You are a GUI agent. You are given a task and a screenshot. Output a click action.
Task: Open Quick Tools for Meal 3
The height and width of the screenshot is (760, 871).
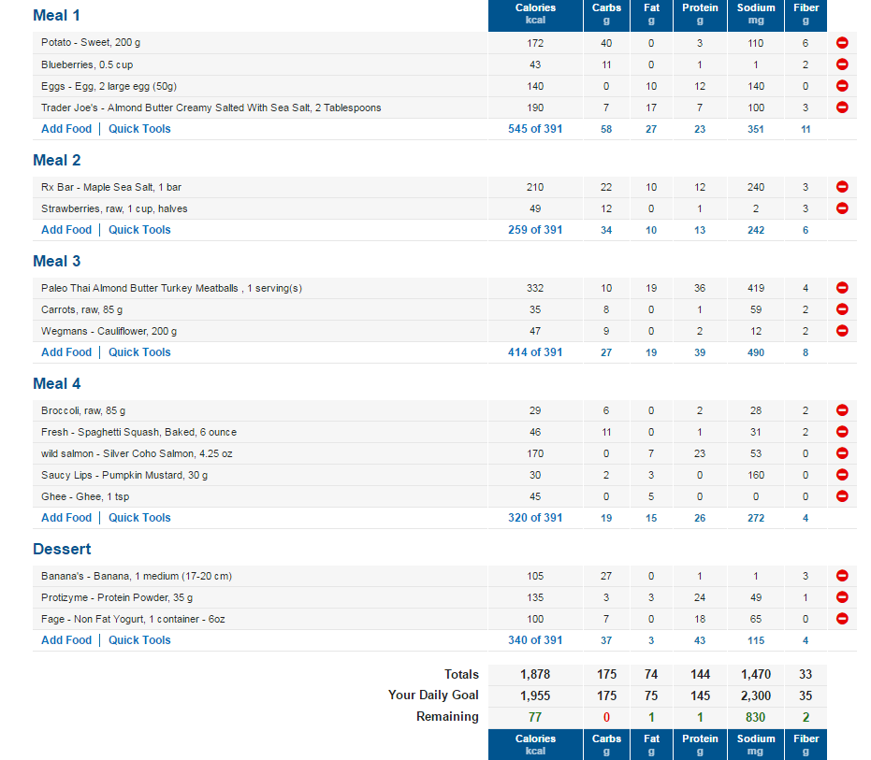[139, 352]
